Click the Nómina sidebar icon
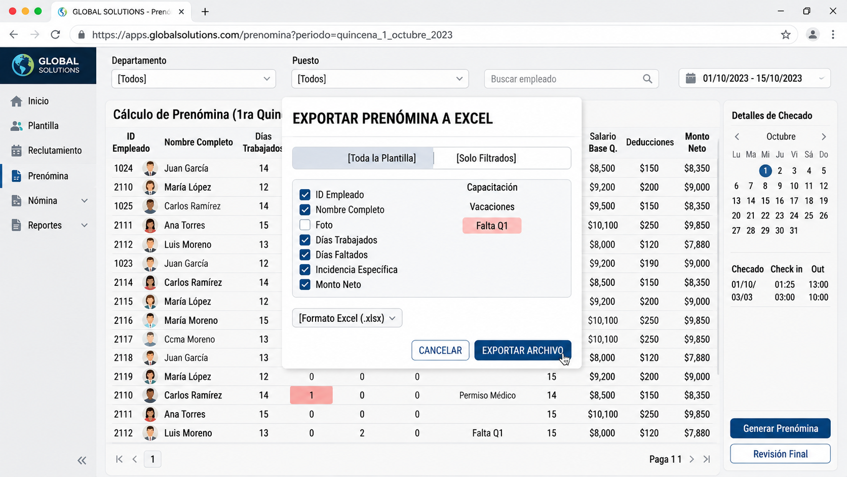The width and height of the screenshot is (847, 477). pos(16,201)
